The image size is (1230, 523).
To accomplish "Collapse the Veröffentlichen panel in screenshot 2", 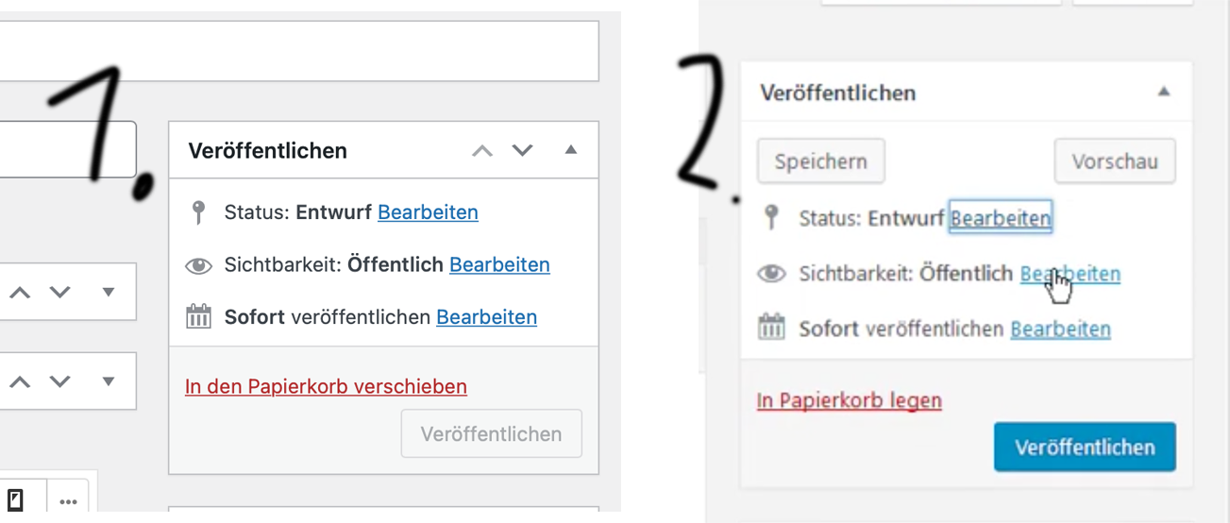I will click(1164, 92).
